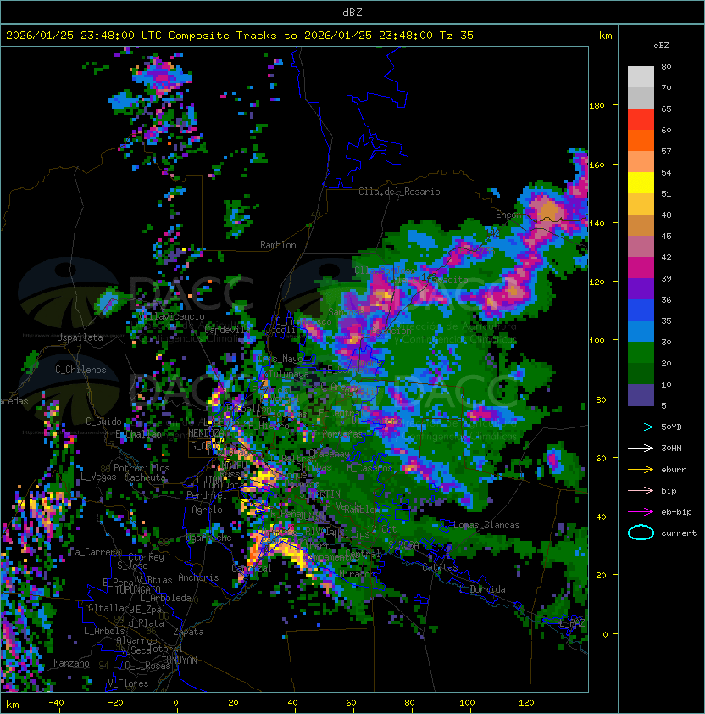Click the 'current' legend label

(679, 533)
